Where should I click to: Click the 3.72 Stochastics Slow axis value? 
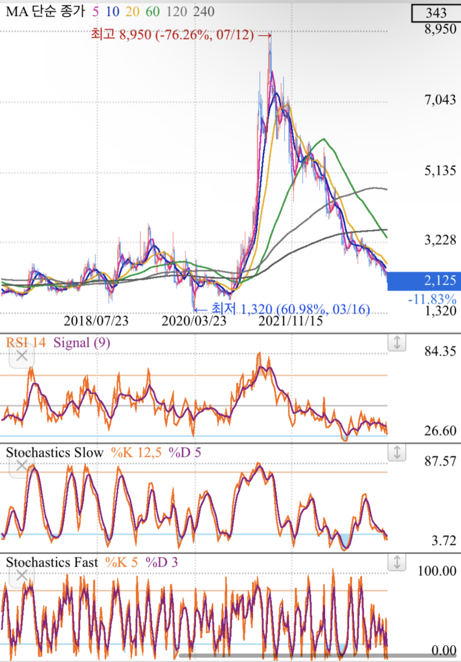click(x=444, y=541)
